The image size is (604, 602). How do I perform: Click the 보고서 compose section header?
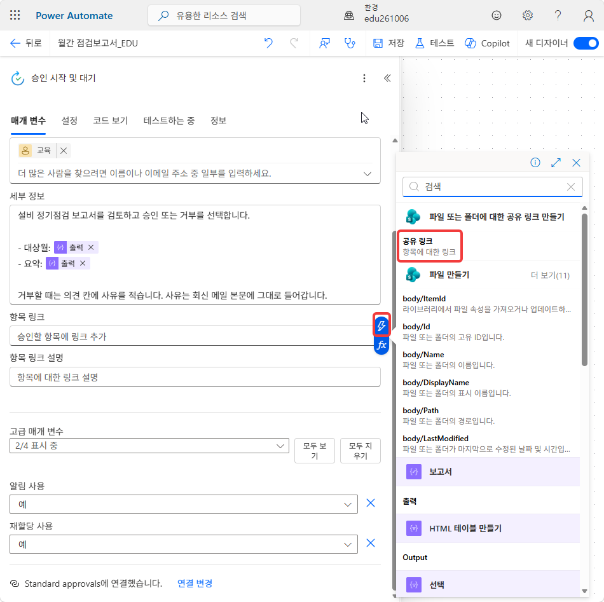pos(488,472)
